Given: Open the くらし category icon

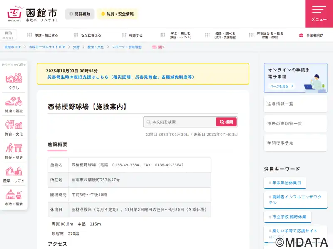Looking at the screenshot, I should click(x=14, y=81).
